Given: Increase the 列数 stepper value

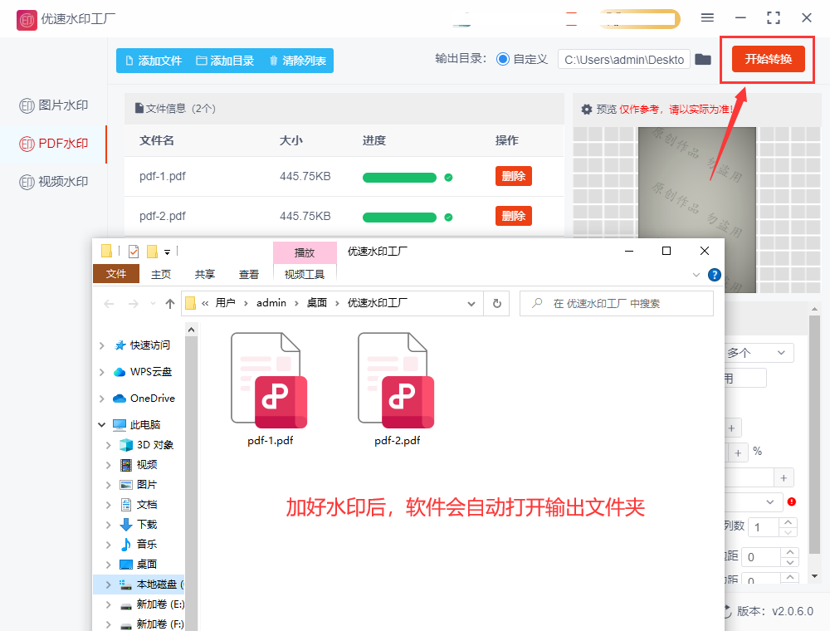Looking at the screenshot, I should coord(788,522).
